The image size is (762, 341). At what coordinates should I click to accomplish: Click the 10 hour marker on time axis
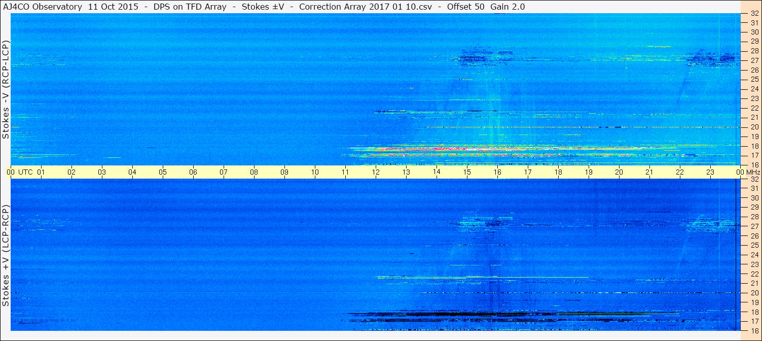pyautogui.click(x=315, y=172)
